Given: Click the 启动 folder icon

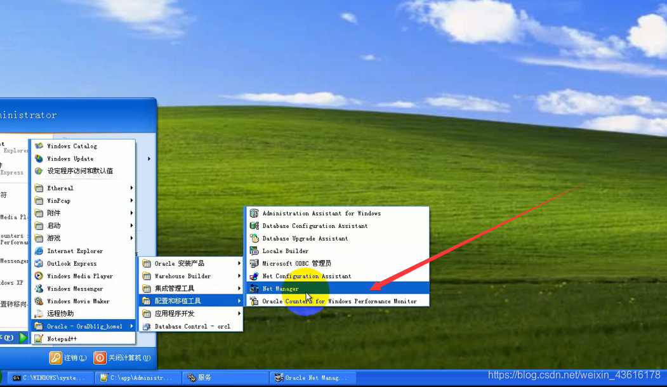Looking at the screenshot, I should click(x=39, y=226).
